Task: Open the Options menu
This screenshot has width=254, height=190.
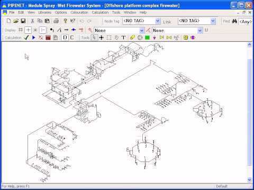Action: [x=61, y=12]
